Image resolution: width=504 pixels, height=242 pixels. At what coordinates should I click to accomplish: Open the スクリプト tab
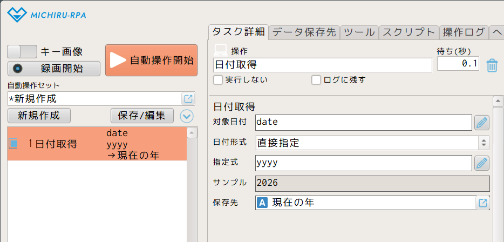pyautogui.click(x=408, y=32)
